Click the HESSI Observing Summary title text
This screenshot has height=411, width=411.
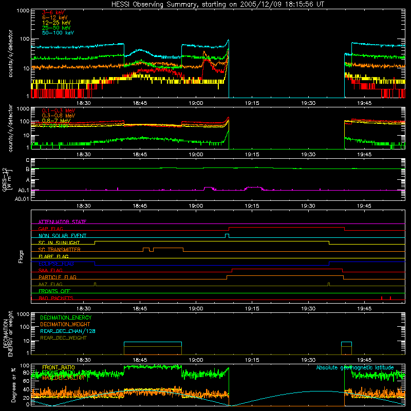(x=217, y=4)
